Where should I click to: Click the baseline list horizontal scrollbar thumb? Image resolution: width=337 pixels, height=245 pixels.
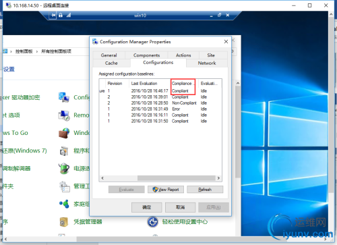(x=177, y=178)
